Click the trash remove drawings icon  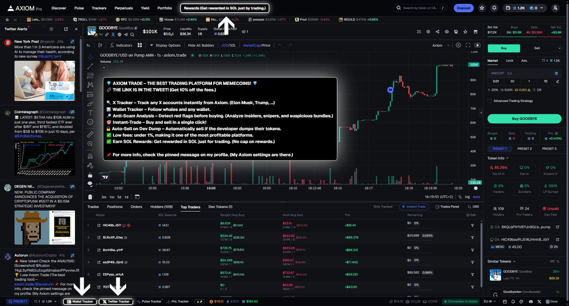coord(91,197)
